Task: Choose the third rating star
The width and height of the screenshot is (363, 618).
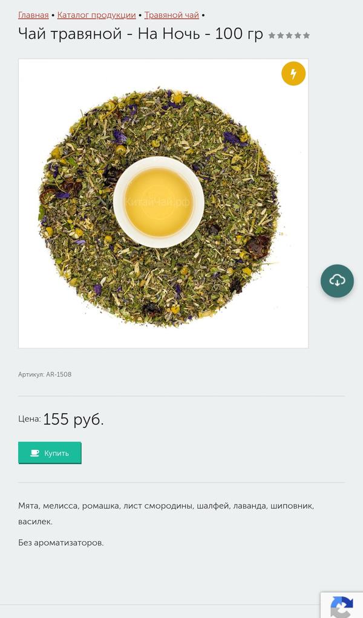Action: point(289,36)
